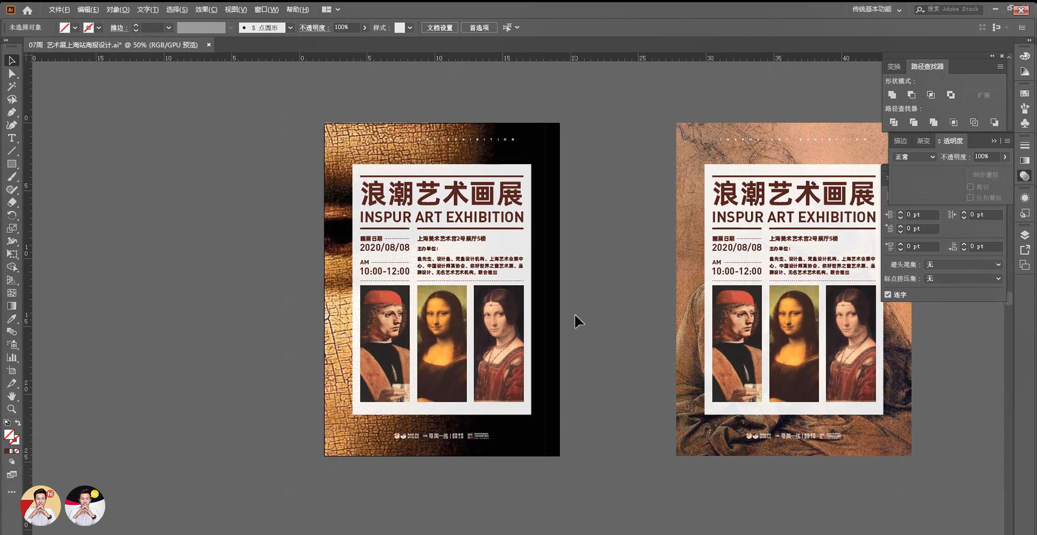Open the 标点挤压集 dropdown
Viewport: 1037px width, 535px height.
[x=964, y=279]
